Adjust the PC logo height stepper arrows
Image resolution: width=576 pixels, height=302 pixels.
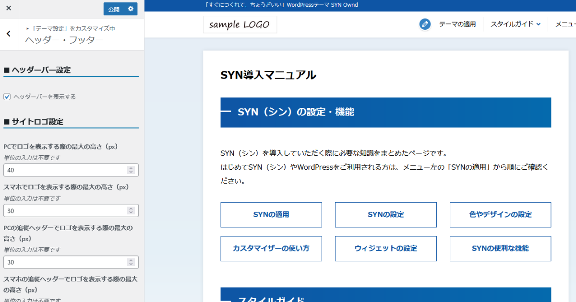[x=131, y=170]
